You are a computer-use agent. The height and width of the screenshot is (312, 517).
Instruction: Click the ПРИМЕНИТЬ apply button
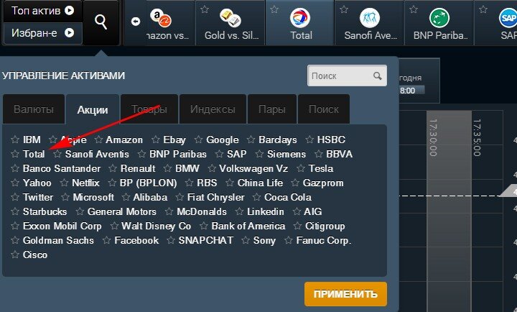click(345, 294)
